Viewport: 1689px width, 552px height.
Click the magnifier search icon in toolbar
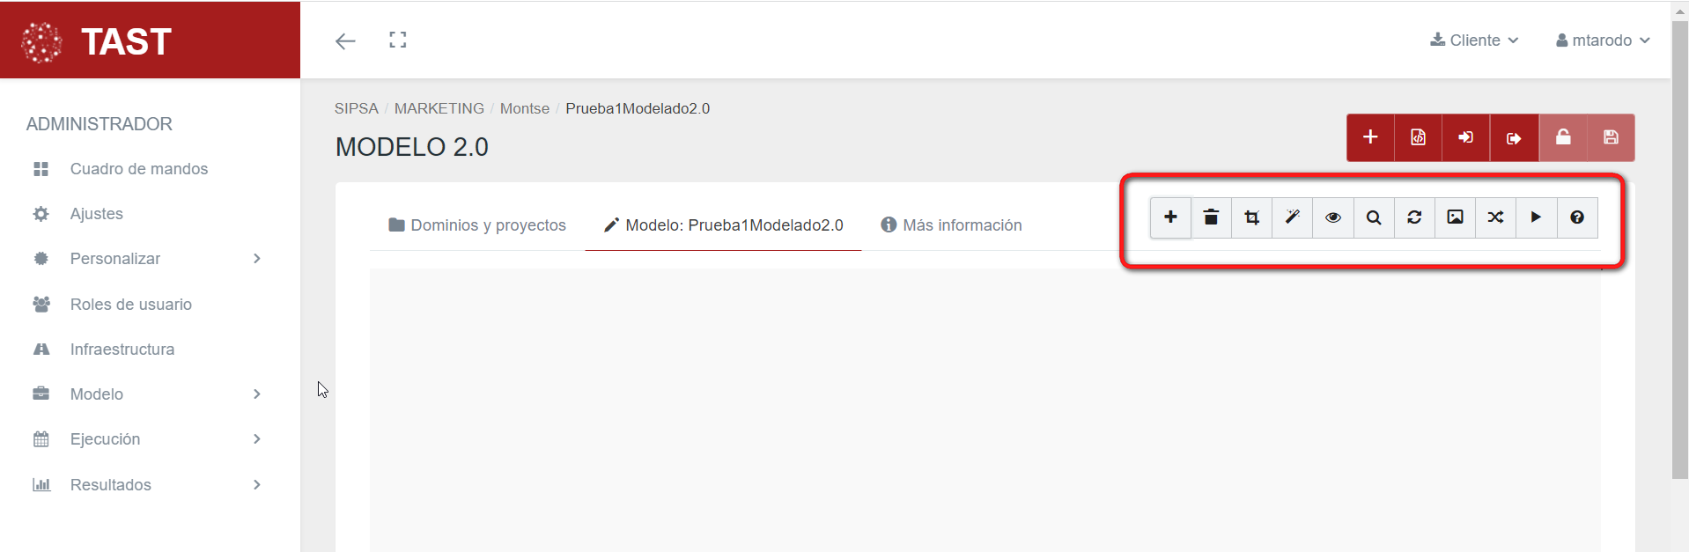(1373, 217)
